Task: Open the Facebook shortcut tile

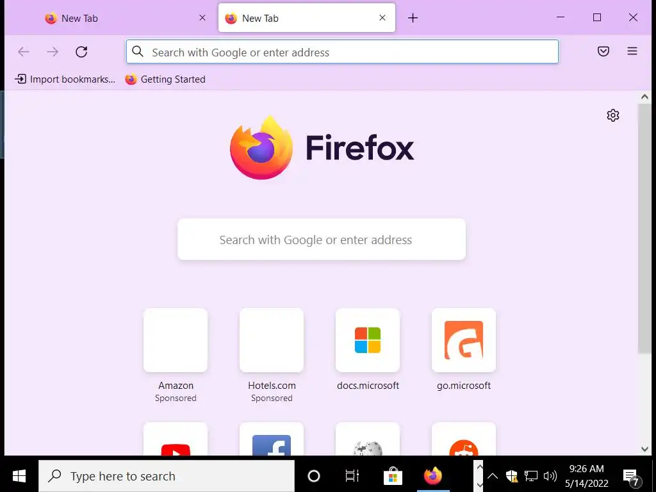Action: click(272, 439)
